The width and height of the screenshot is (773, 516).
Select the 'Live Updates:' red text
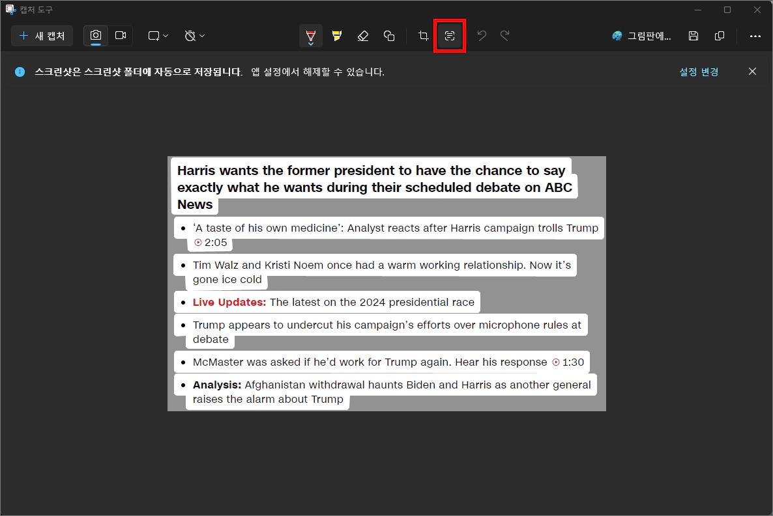point(229,303)
